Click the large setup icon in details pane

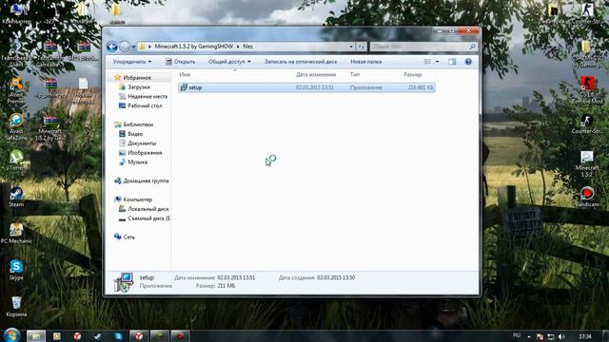124,282
